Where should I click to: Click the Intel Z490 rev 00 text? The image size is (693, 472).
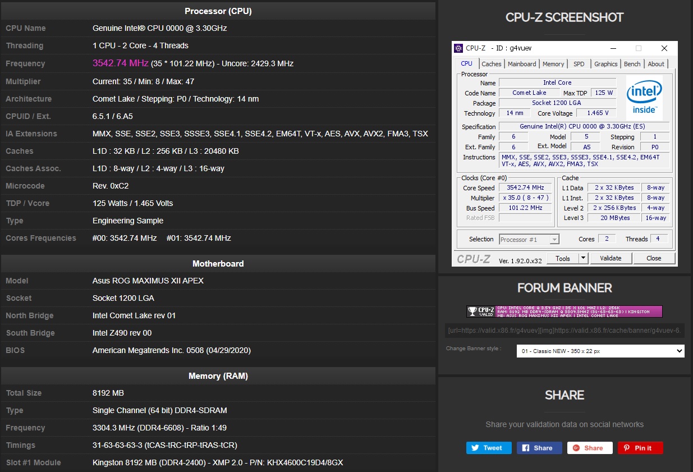[122, 333]
